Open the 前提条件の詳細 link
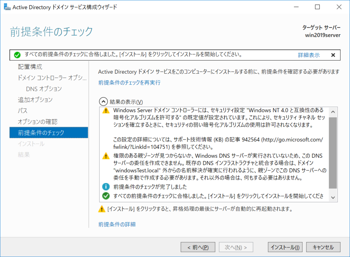The height and width of the screenshot is (257, 350). pyautogui.click(x=117, y=224)
